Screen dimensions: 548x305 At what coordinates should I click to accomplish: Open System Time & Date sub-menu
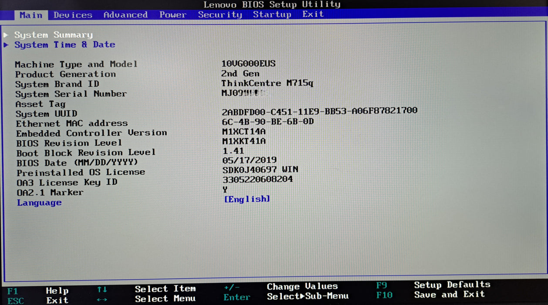[x=64, y=45]
